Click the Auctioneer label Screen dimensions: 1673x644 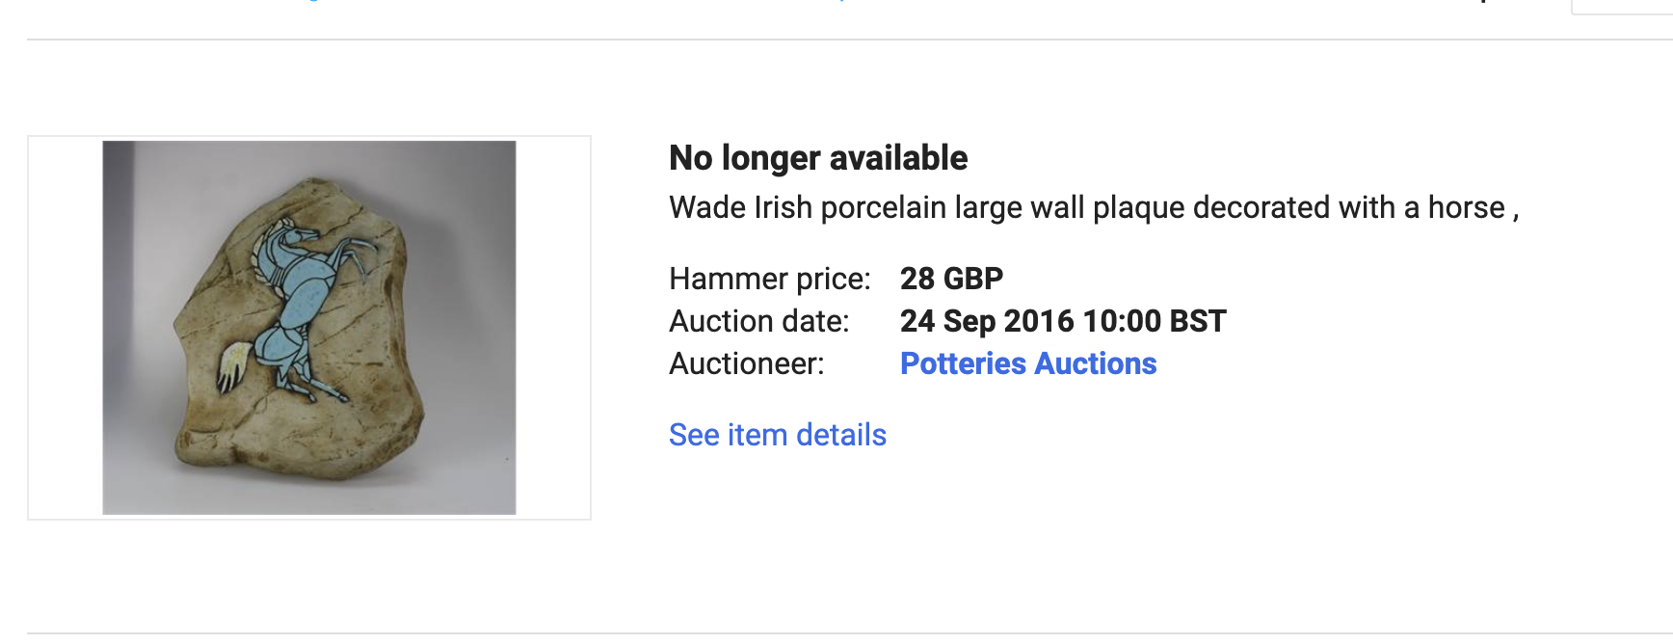coord(746,363)
